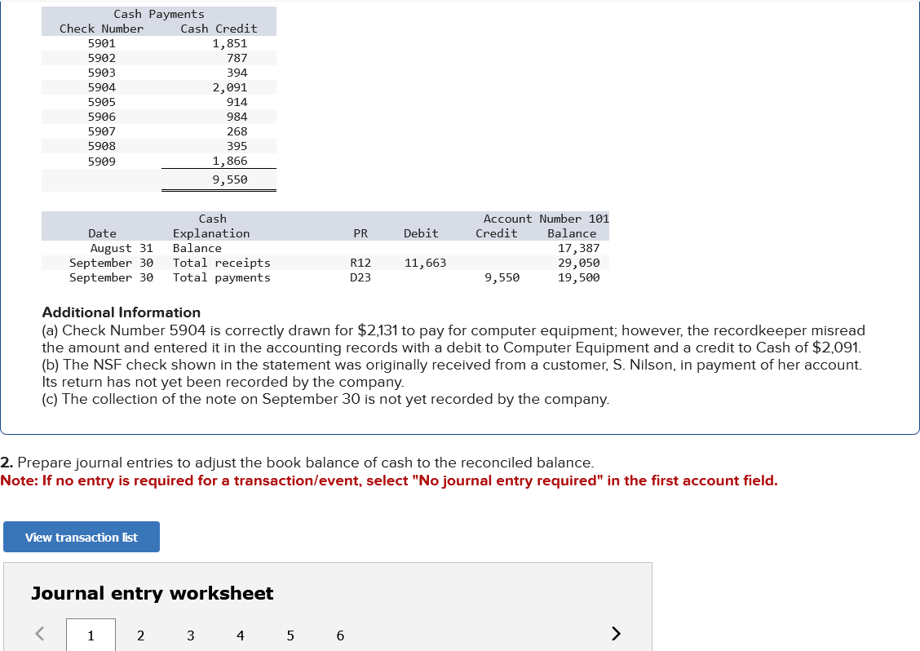This screenshot has width=920, height=651.
Task: Click the D23 posting reference
Action: (x=360, y=277)
